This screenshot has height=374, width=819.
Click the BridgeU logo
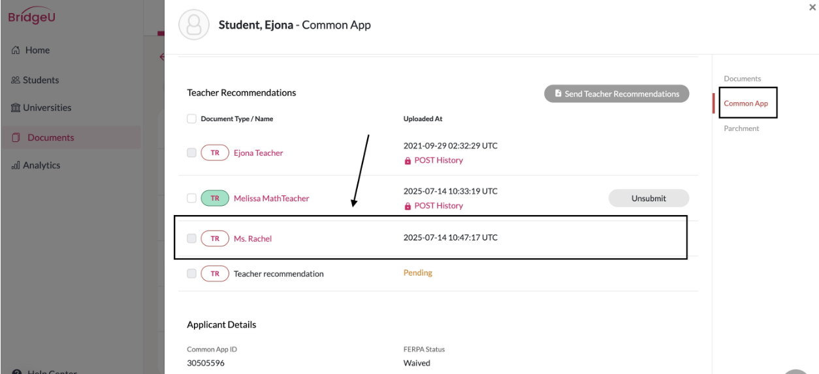(32, 17)
